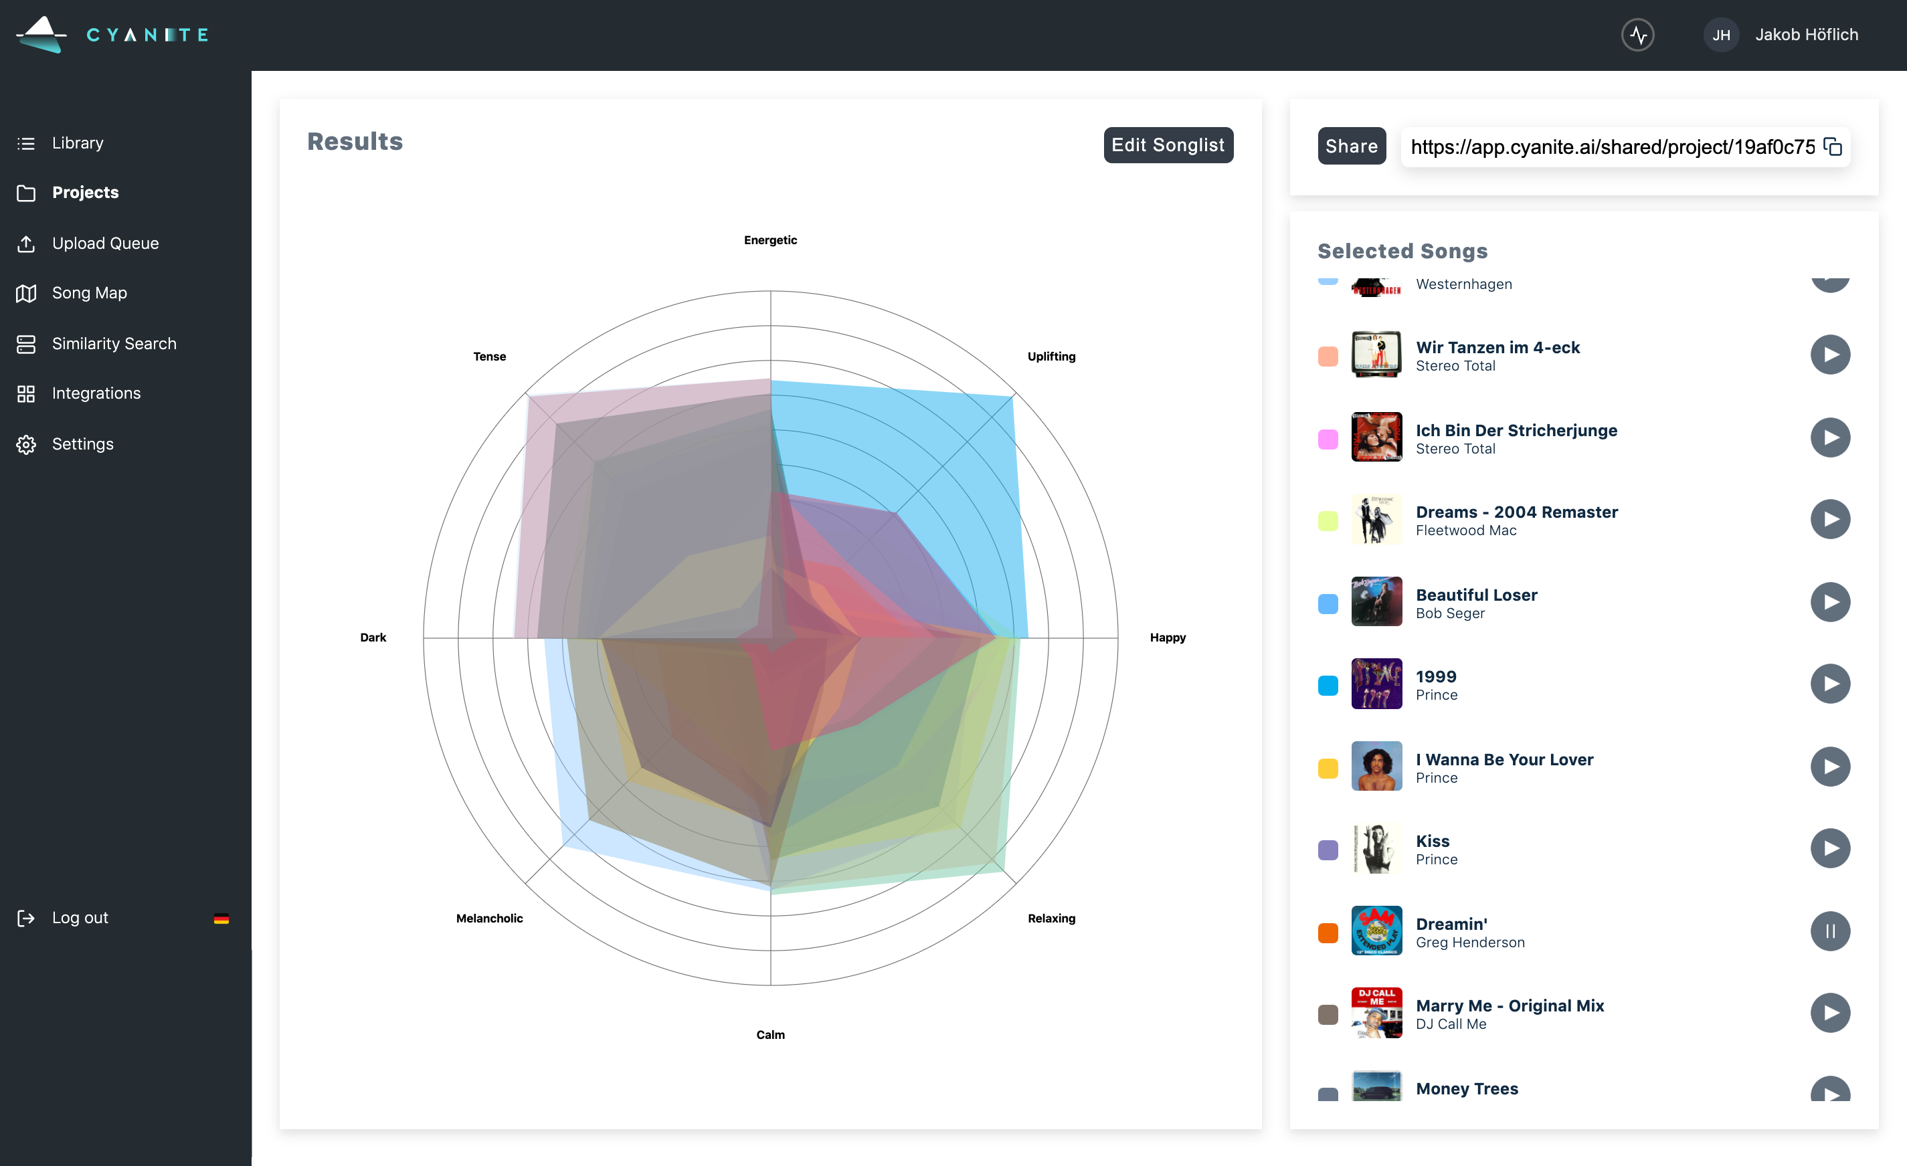This screenshot has height=1166, width=1907.
Task: Click the Edit Songlist button
Action: [1168, 144]
